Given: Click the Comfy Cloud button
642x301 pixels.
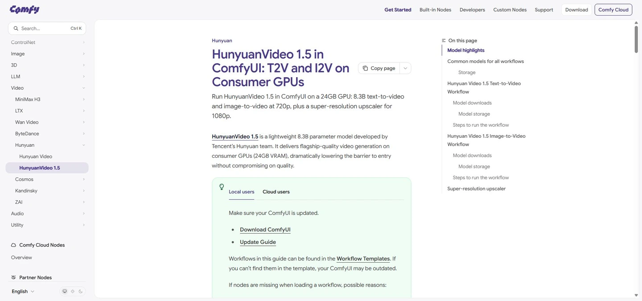Looking at the screenshot, I should pos(613,10).
